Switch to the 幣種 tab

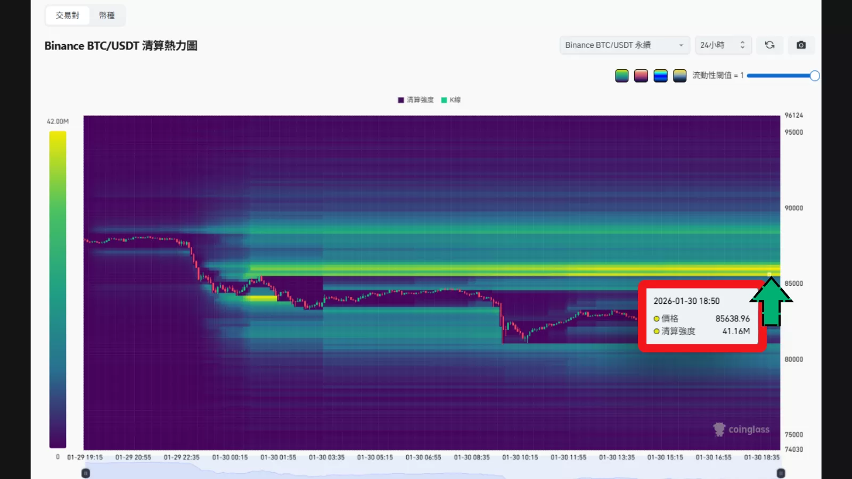coord(106,15)
